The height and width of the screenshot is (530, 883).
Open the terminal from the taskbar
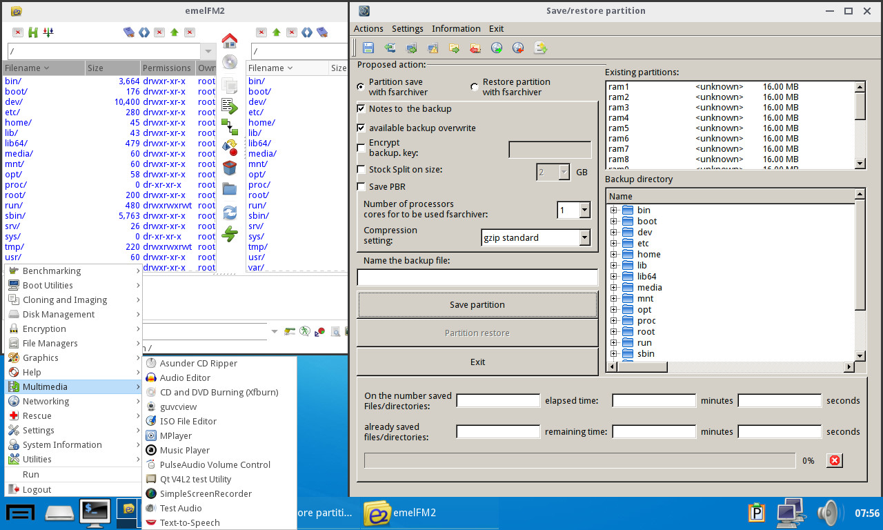pyautogui.click(x=95, y=513)
